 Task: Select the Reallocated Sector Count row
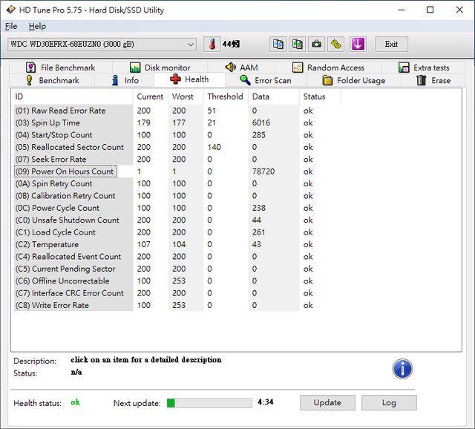click(x=70, y=147)
